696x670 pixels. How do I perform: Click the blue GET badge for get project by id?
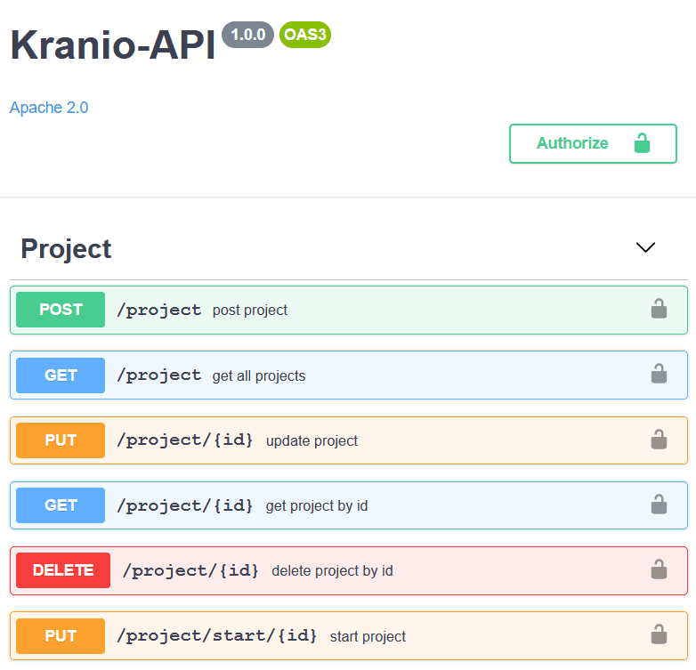pos(61,505)
